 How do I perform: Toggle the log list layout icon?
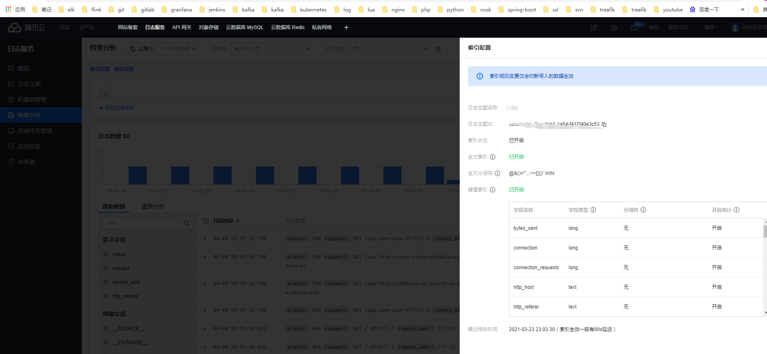tap(206, 221)
